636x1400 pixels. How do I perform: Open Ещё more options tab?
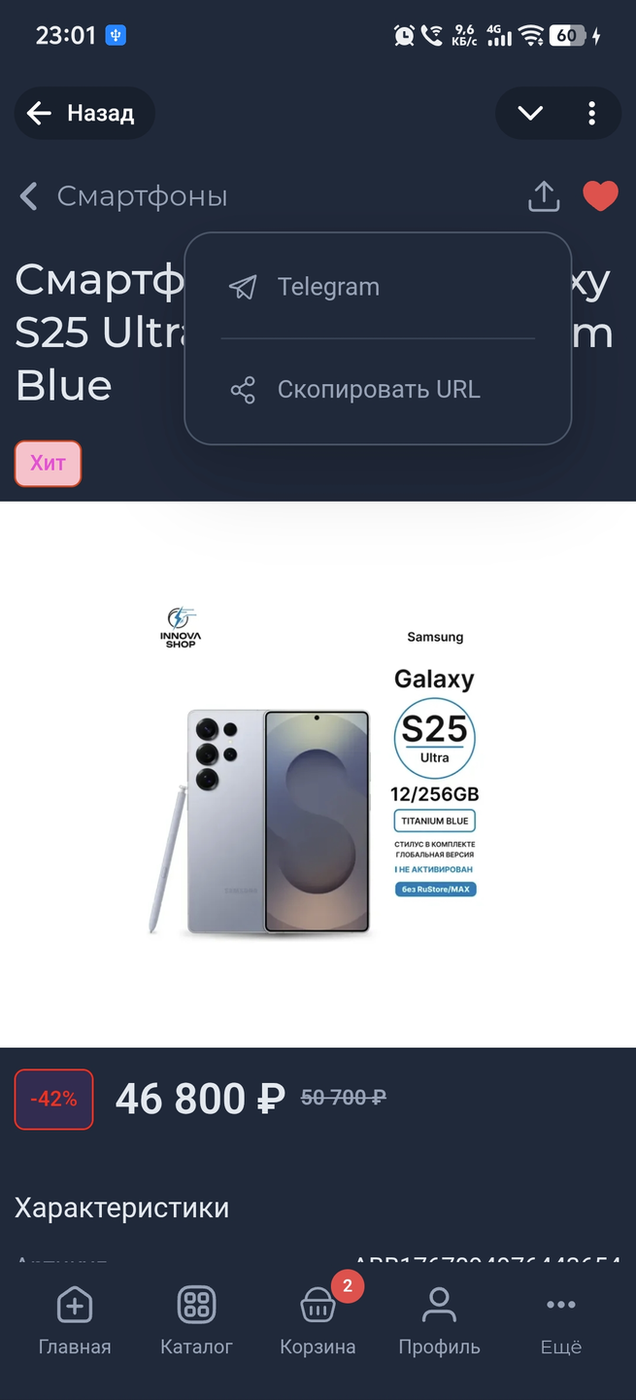(x=561, y=1321)
